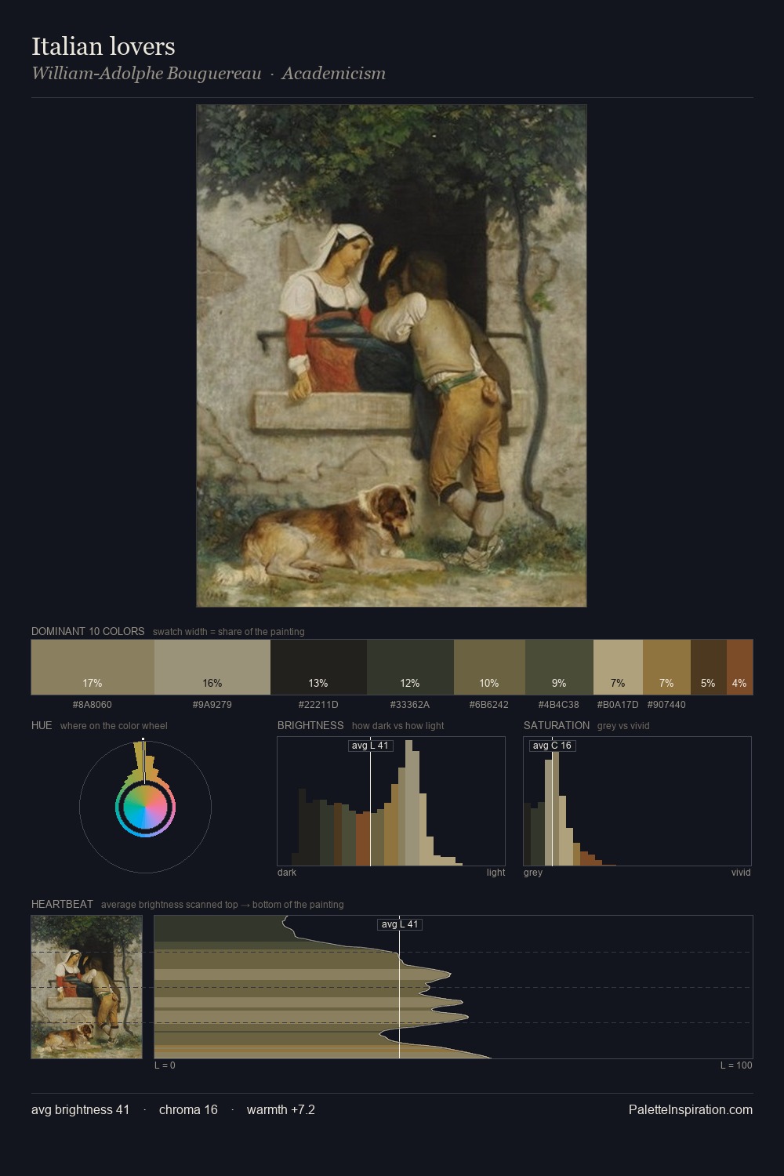Open the PaletteInspiration.com link
This screenshot has width=784, height=1176.
(x=691, y=1109)
